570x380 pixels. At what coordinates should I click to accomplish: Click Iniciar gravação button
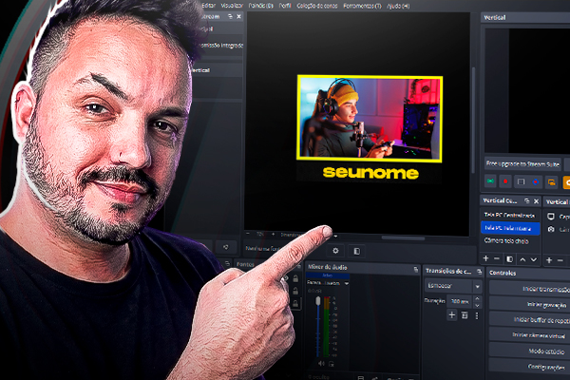pos(530,304)
